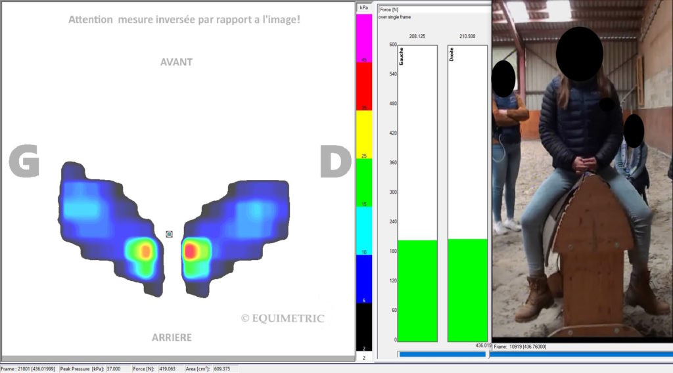Click the kPa scale header

pyautogui.click(x=363, y=8)
